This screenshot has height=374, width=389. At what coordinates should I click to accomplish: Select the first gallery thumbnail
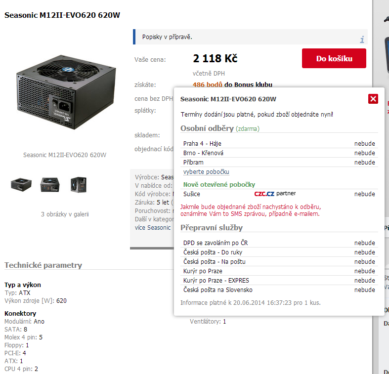(21, 184)
